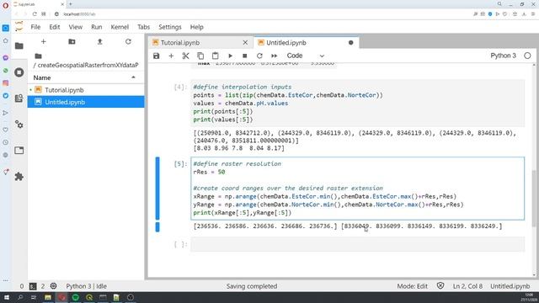The width and height of the screenshot is (539, 303).
Task: Open Windows taskbar search
Action: (x=20, y=297)
